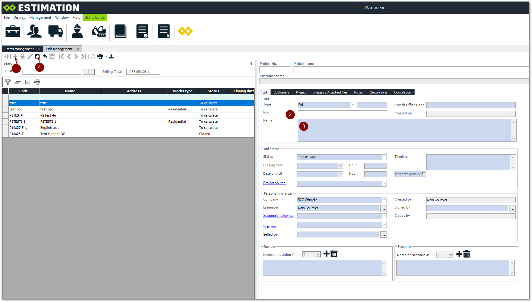Click the excavator equipment icon
532x302 pixels.
tap(99, 31)
